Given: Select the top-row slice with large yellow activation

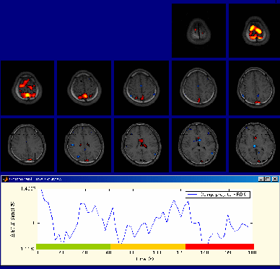Looking at the screenshot, I should pos(254,30).
